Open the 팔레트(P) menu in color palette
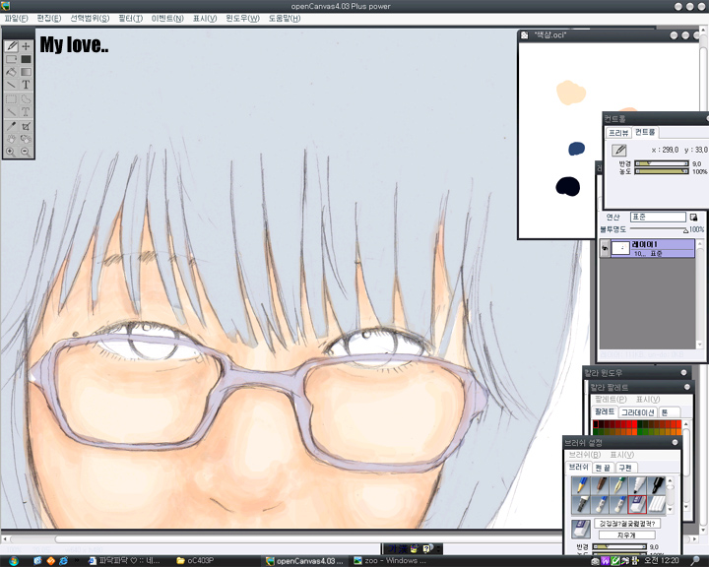 point(611,400)
